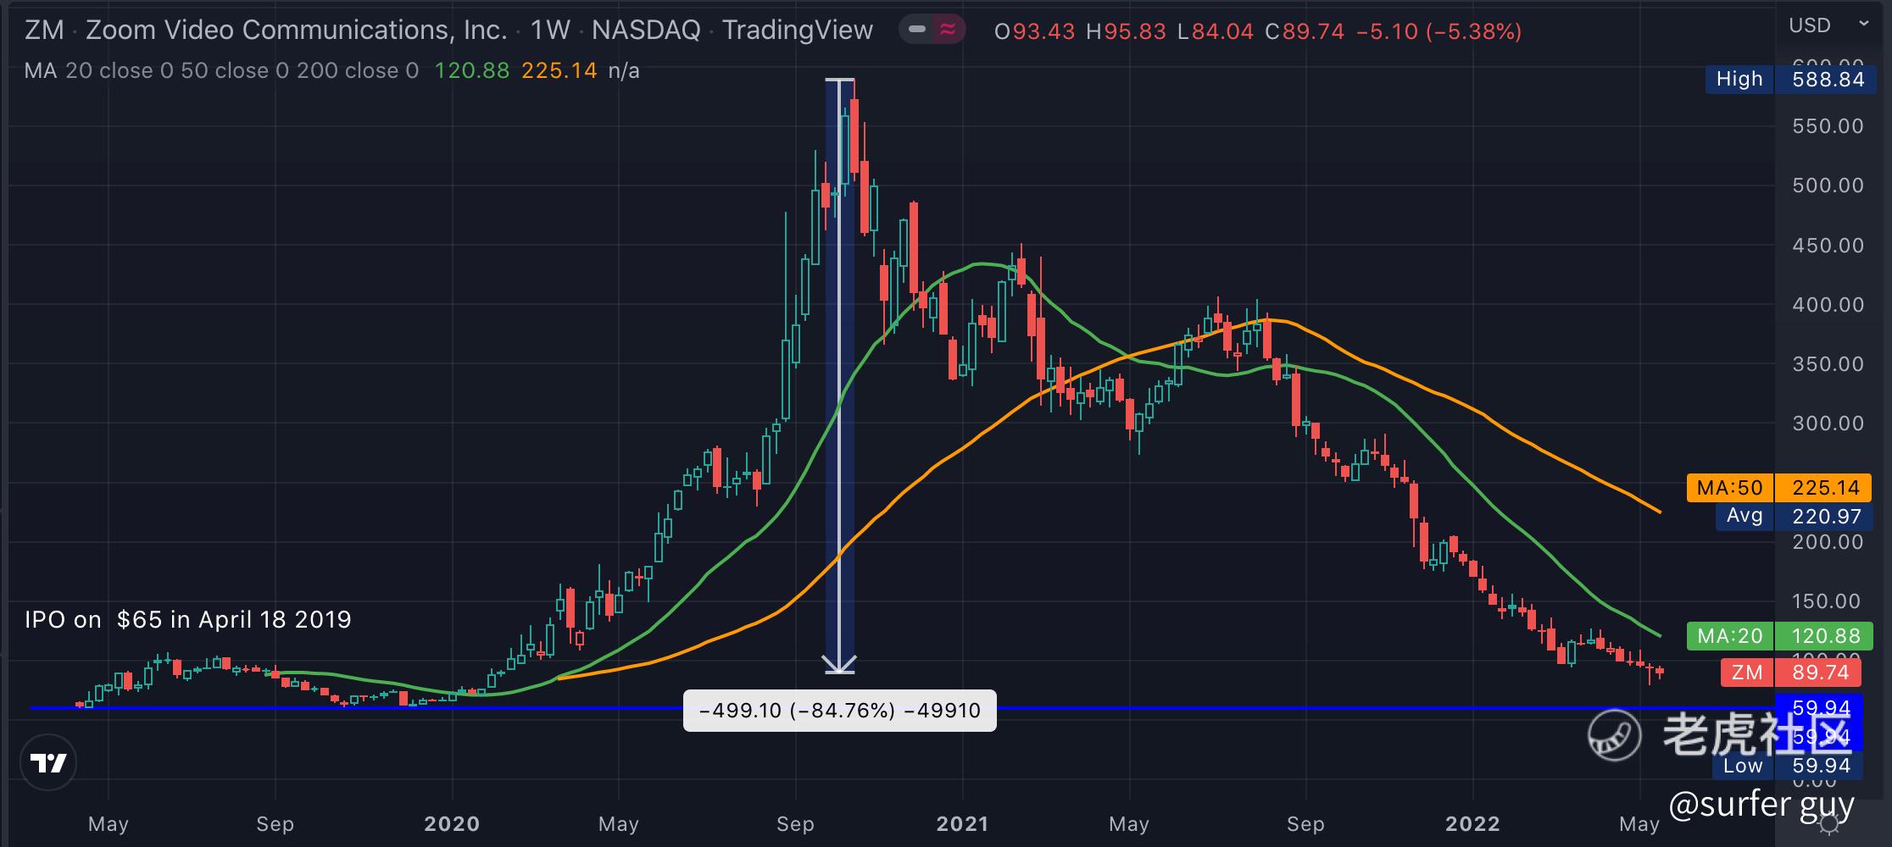Click the green 120.88 value in the MA legend
Viewport: 1892px width, 847px height.
tap(472, 70)
